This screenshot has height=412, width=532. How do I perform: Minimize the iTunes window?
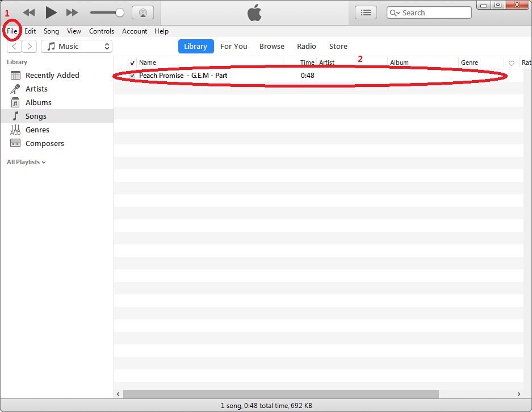coord(484,5)
